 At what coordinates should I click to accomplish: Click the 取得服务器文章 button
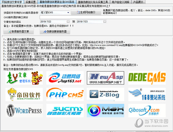pos(19,32)
